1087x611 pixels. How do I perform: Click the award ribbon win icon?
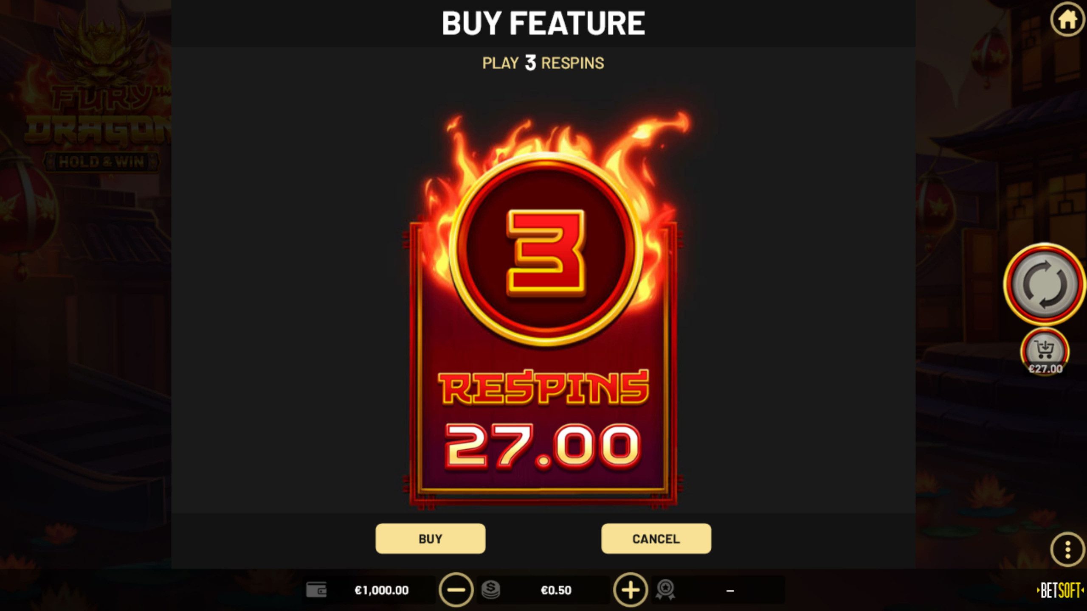[665, 590]
